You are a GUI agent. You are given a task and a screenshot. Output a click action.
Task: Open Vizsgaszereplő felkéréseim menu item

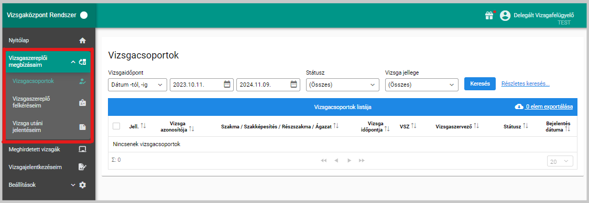pyautogui.click(x=47, y=102)
